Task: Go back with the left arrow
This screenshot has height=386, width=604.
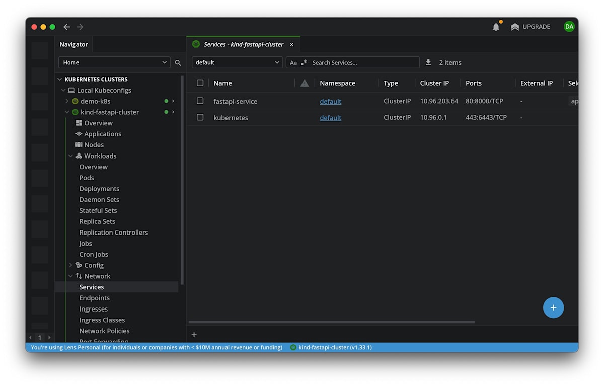Action: [x=66, y=27]
